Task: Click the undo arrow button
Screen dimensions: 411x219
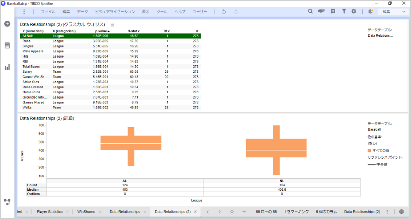Action: coord(224,12)
